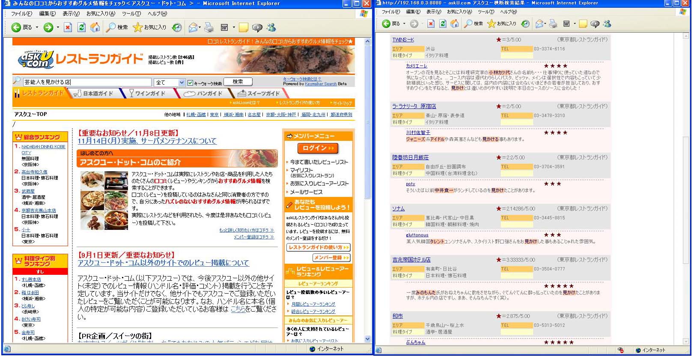Click the left page's vertical scrollbar down arrow
The image size is (694, 357).
pos(367,339)
